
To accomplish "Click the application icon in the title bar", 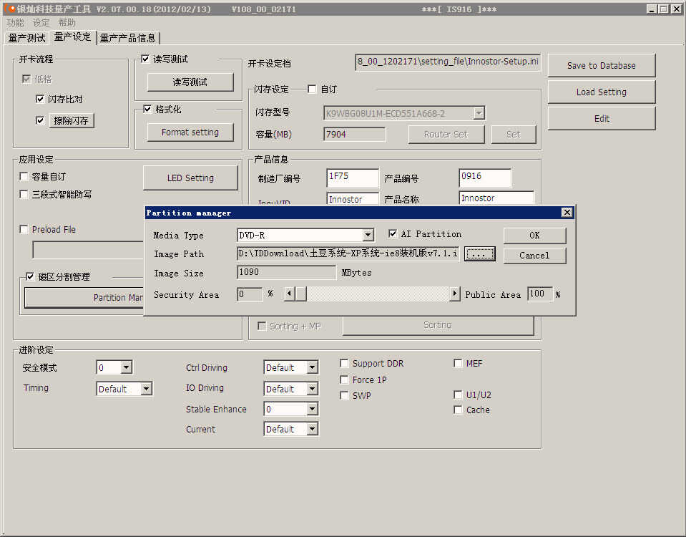I will pos(11,9).
